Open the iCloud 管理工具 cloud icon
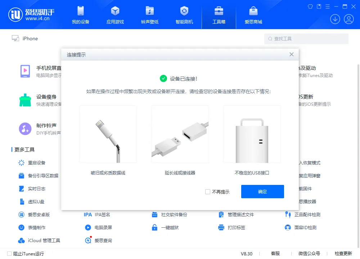The height and width of the screenshot is (259, 360). (x=21, y=240)
